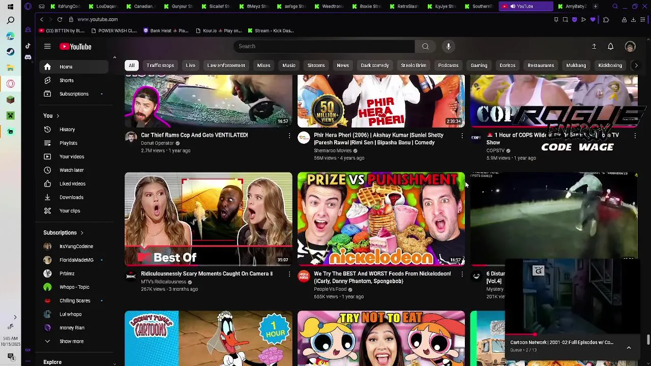
Task: Open options for Nickelodeon foods video
Action: (x=462, y=274)
